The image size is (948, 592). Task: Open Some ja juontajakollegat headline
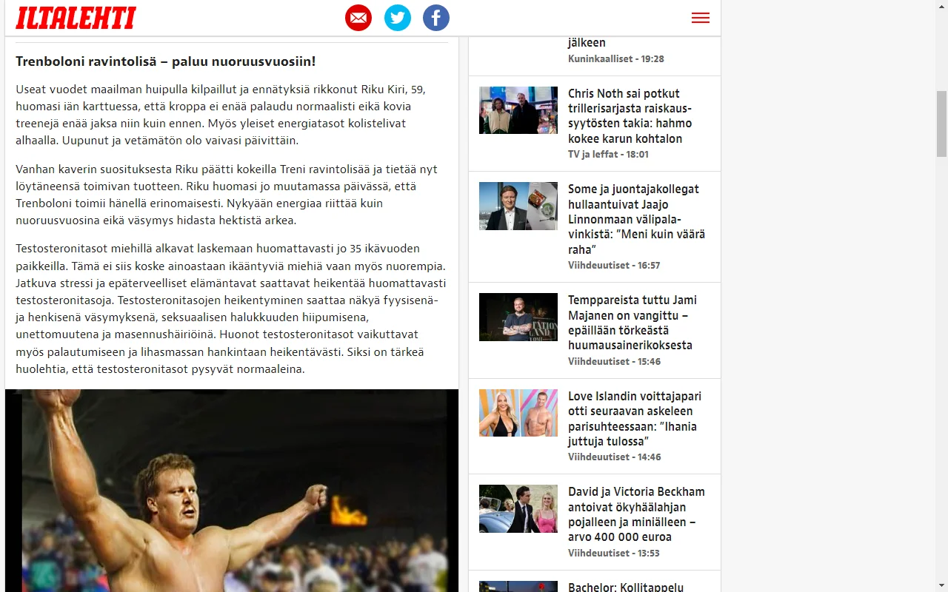point(636,219)
